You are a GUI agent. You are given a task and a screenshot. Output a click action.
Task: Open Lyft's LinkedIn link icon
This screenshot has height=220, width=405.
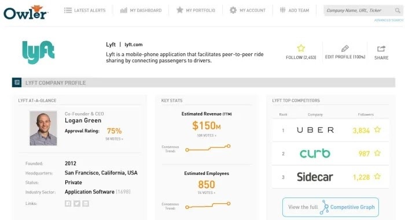coord(86,203)
